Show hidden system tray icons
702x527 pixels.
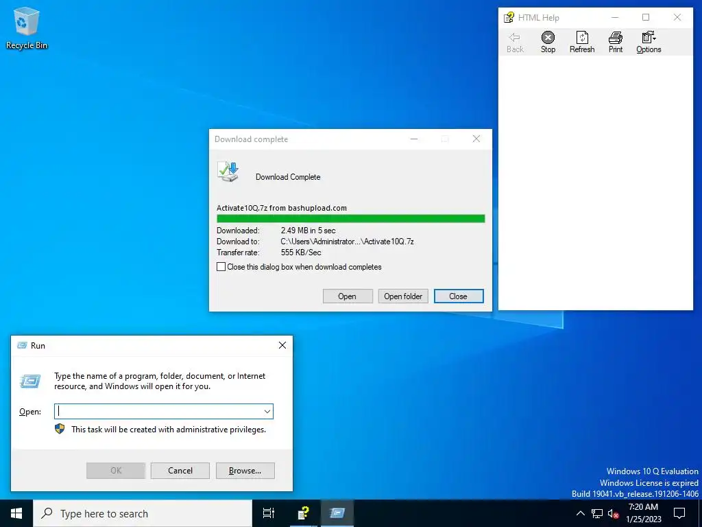pos(580,513)
